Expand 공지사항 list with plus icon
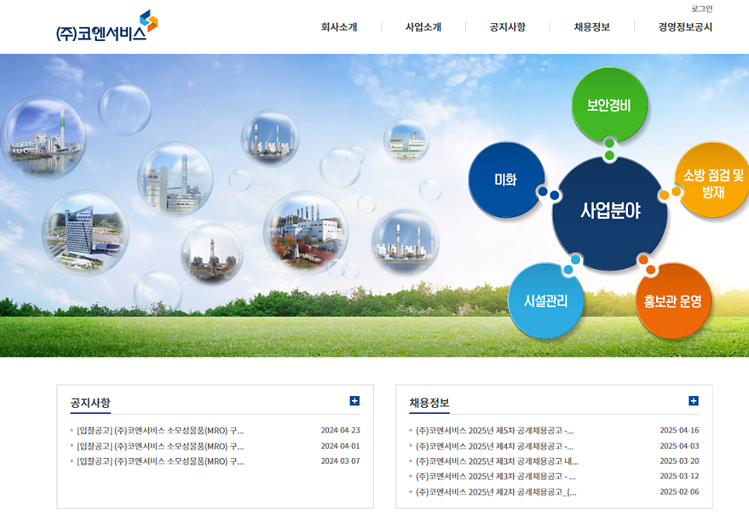This screenshot has height=521, width=749. pos(354,401)
